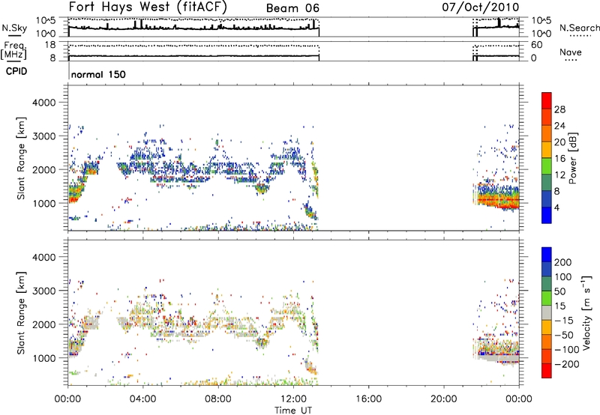Click the "200" Velocity colorbar value
The width and height of the screenshot is (600, 415).
tap(563, 262)
